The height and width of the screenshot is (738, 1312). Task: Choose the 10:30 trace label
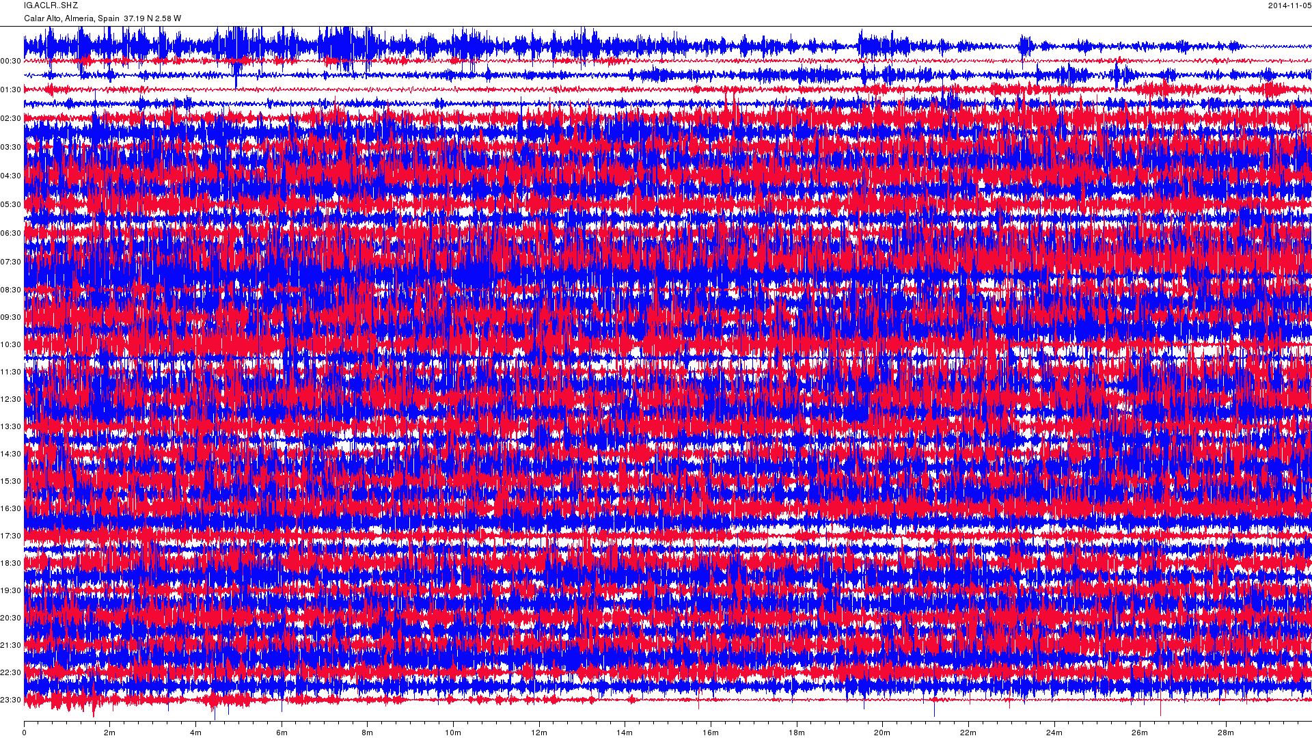tap(11, 345)
